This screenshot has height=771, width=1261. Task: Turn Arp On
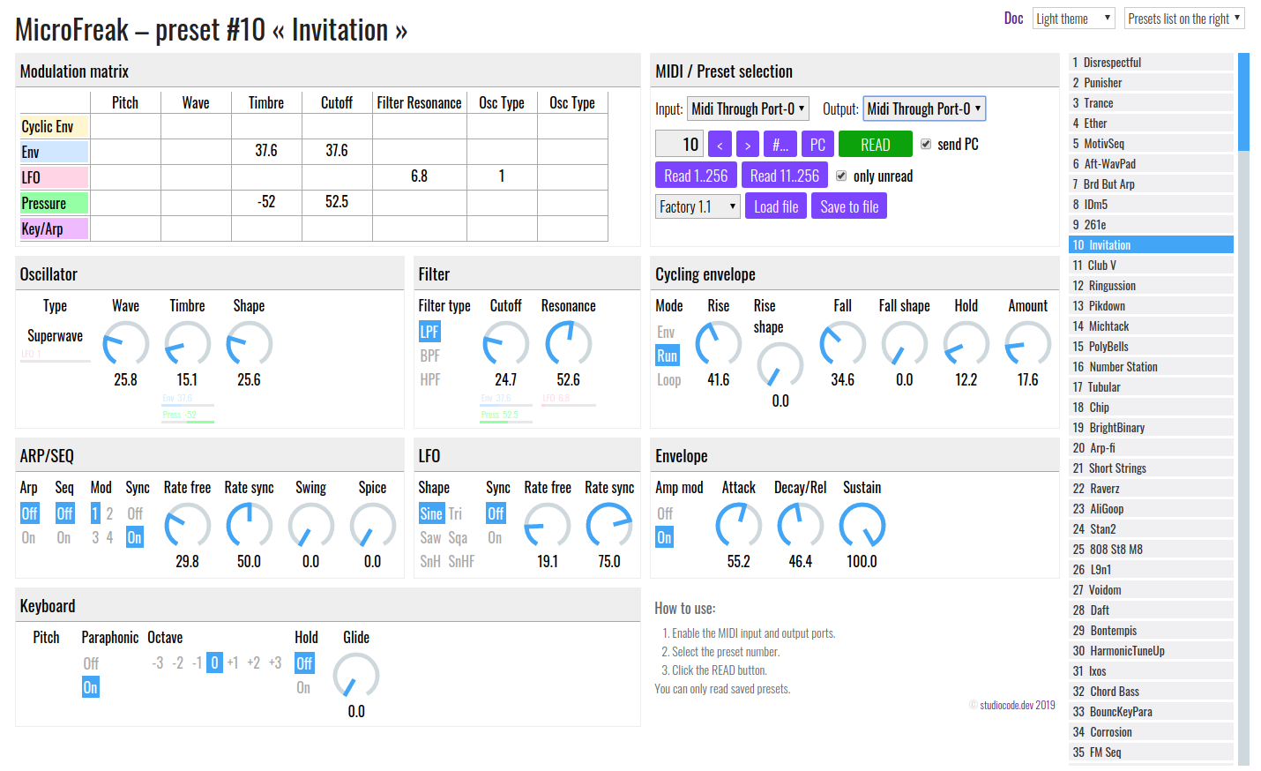click(x=28, y=537)
